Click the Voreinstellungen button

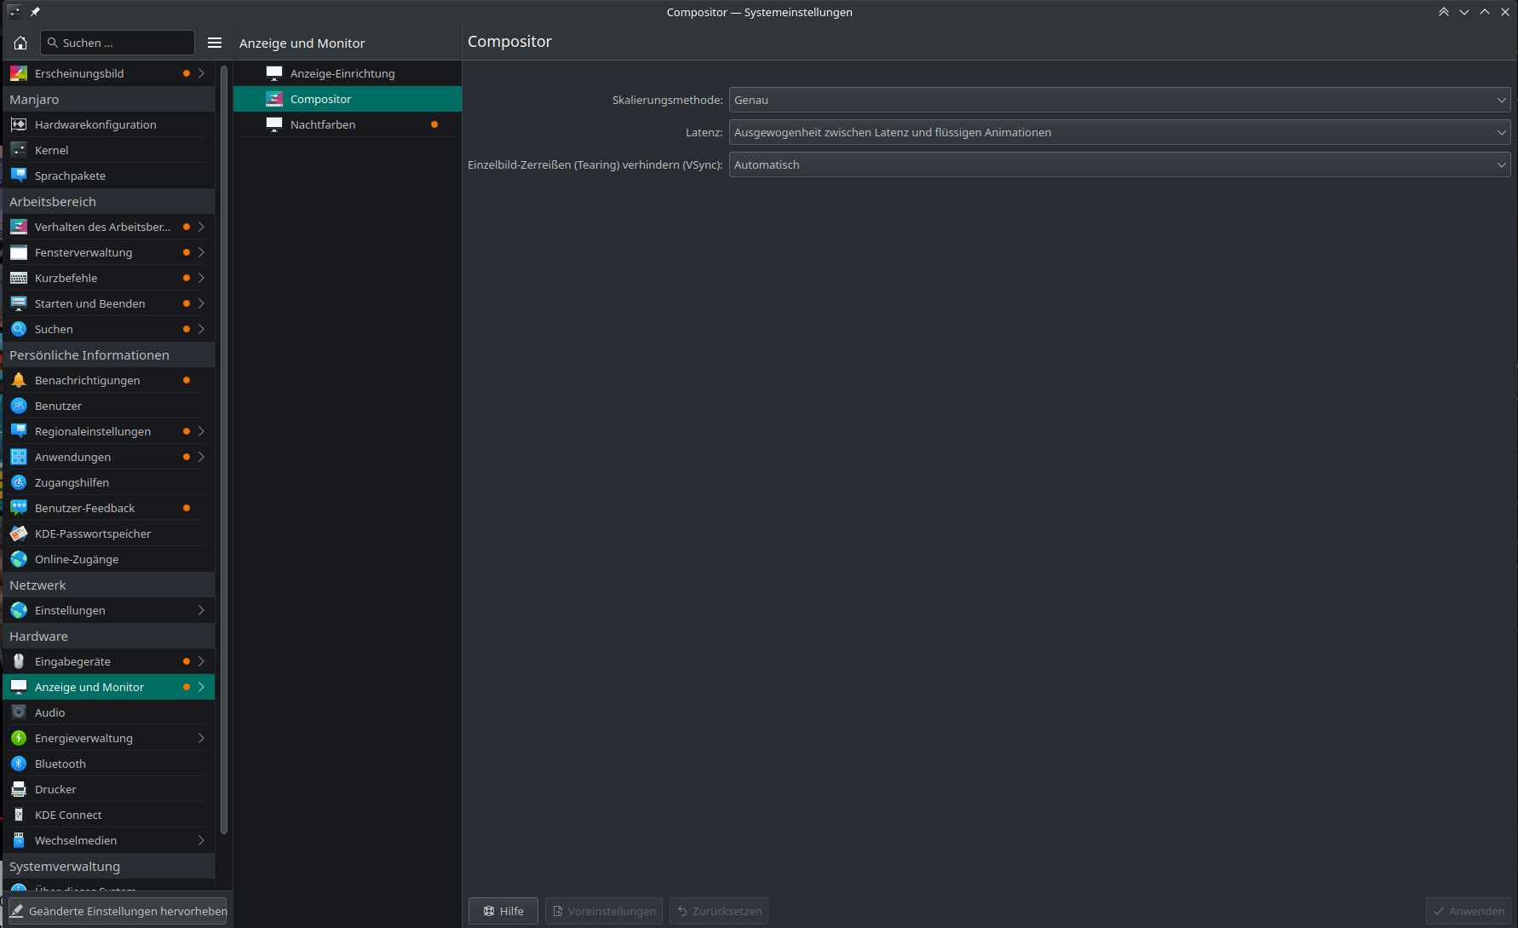point(605,911)
